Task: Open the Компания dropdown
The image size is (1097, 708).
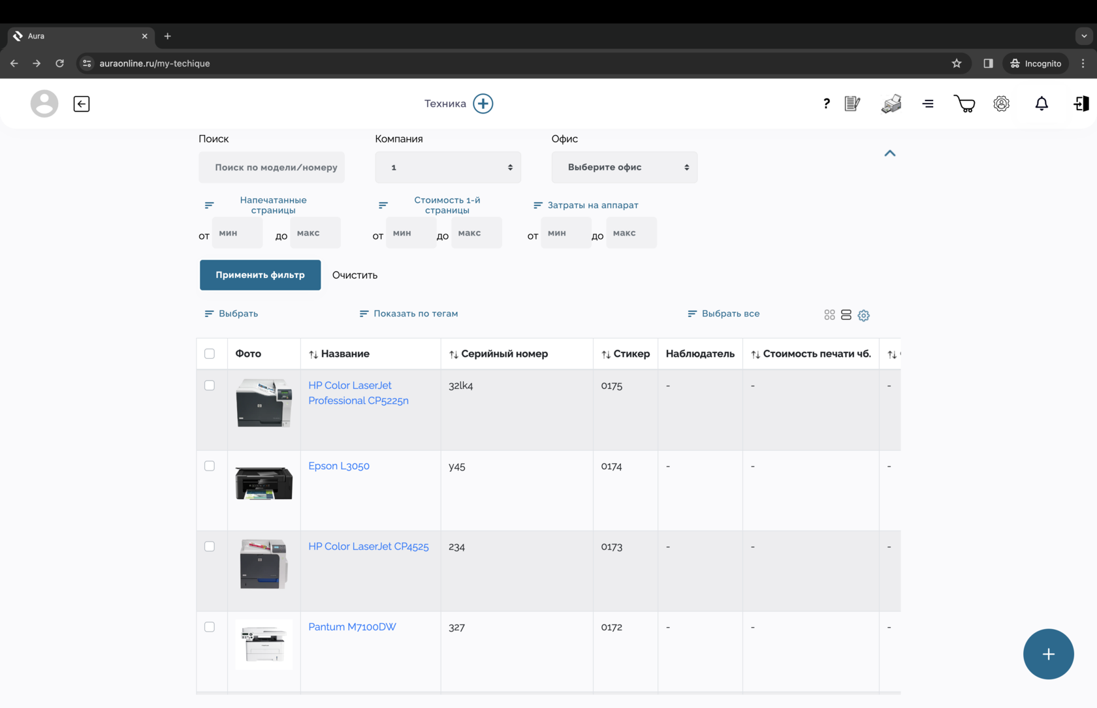Action: 448,168
